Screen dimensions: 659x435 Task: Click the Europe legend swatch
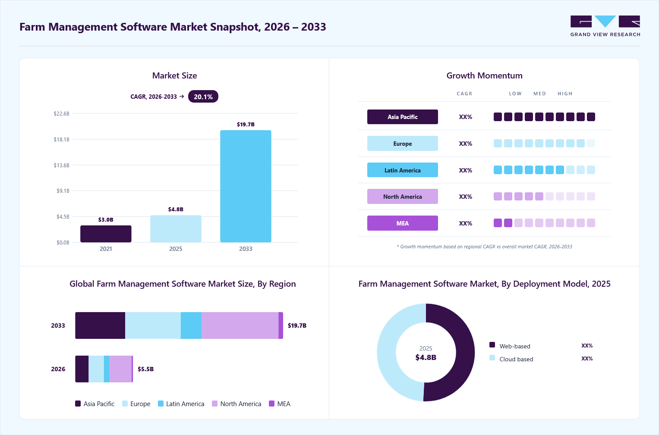click(x=125, y=404)
